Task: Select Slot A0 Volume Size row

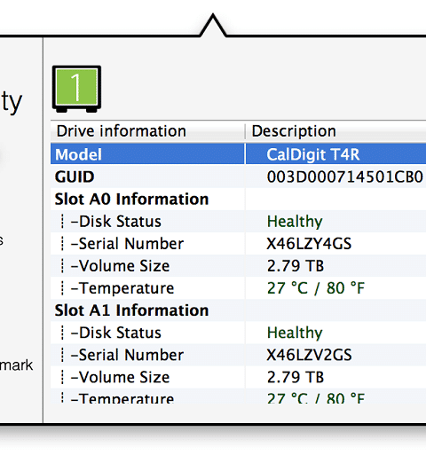Action: (238, 266)
